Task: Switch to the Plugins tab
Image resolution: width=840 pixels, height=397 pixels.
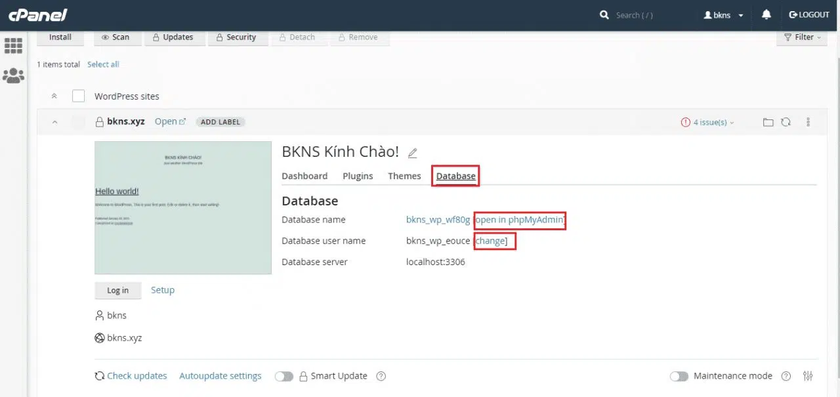Action: pyautogui.click(x=358, y=176)
